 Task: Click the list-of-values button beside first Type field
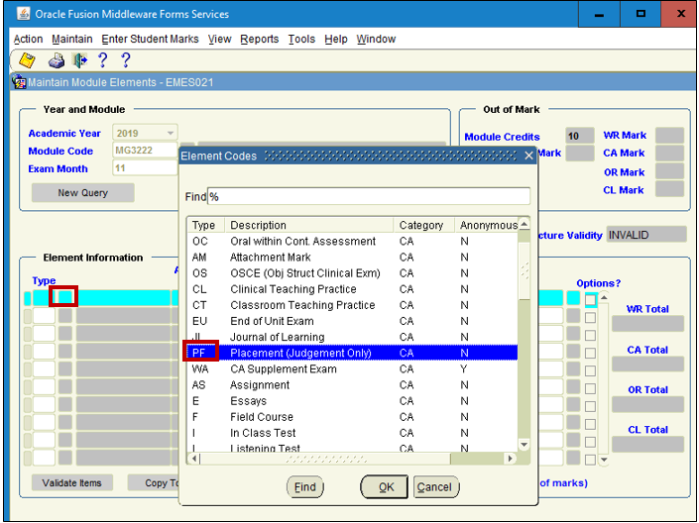[x=64, y=297]
